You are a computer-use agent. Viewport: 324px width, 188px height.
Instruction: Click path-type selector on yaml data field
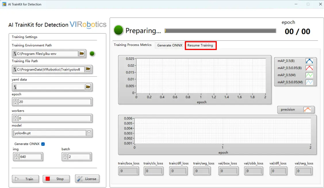[15, 87]
